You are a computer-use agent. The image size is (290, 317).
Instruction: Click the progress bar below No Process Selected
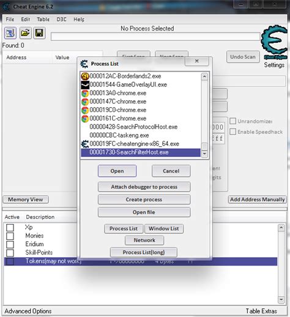point(155,37)
